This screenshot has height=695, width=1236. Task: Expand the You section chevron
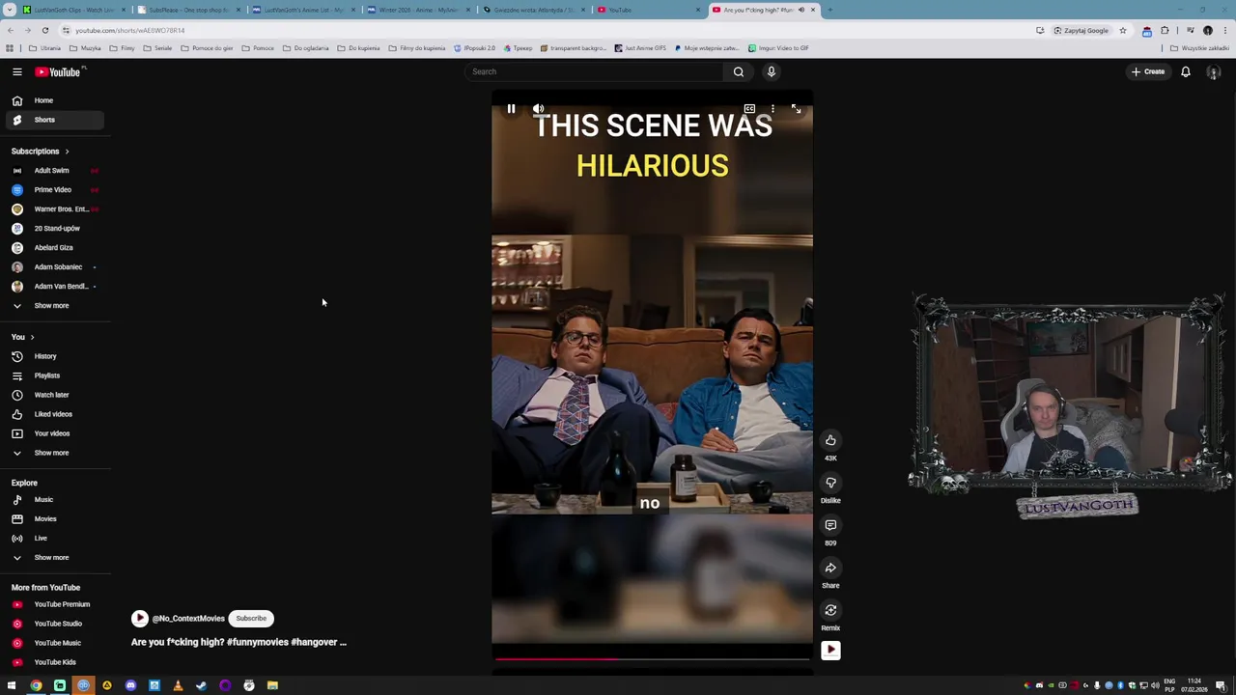click(32, 337)
